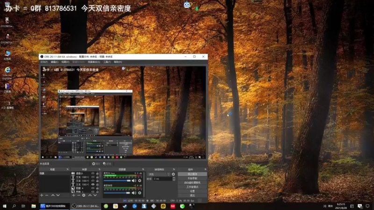Click Start Virtual Camera button
This screenshot has width=374, height=210.
pos(192,182)
